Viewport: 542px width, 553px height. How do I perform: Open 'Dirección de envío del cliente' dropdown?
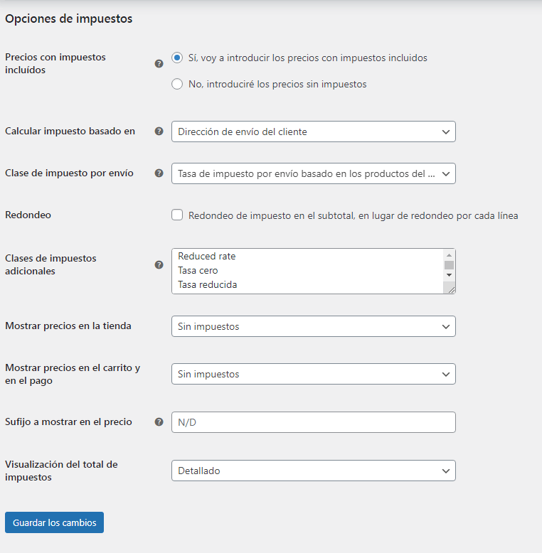(x=314, y=131)
